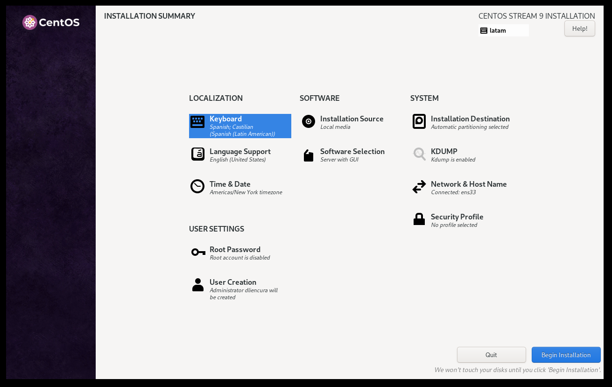
Task: Open the KDUMP magnifier icon
Action: coord(419,154)
